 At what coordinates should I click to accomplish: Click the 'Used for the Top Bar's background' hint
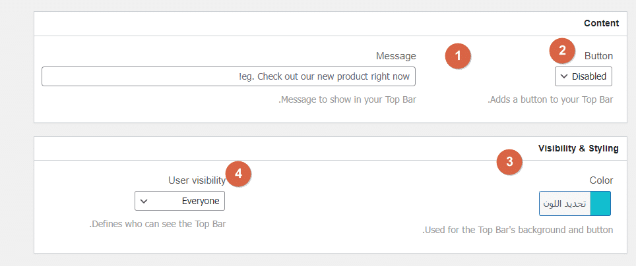click(518, 230)
